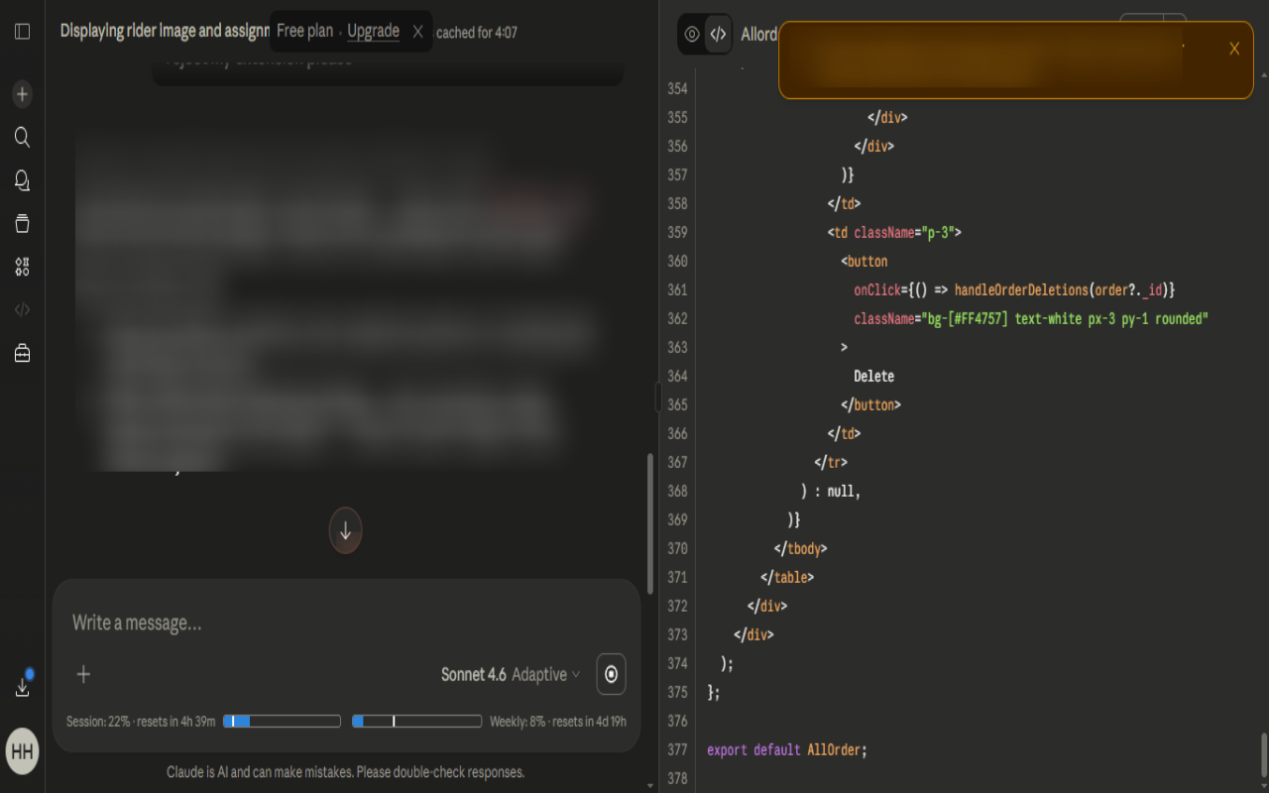Click the closing table tag line
The width and height of the screenshot is (1269, 793).
pyautogui.click(x=787, y=577)
